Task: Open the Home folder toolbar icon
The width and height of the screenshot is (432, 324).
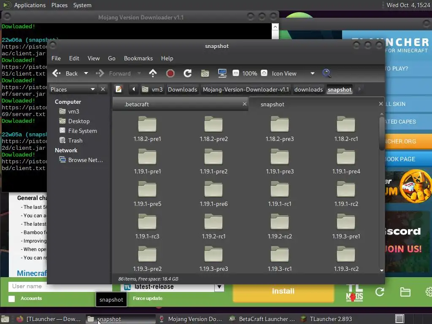Action: click(205, 73)
